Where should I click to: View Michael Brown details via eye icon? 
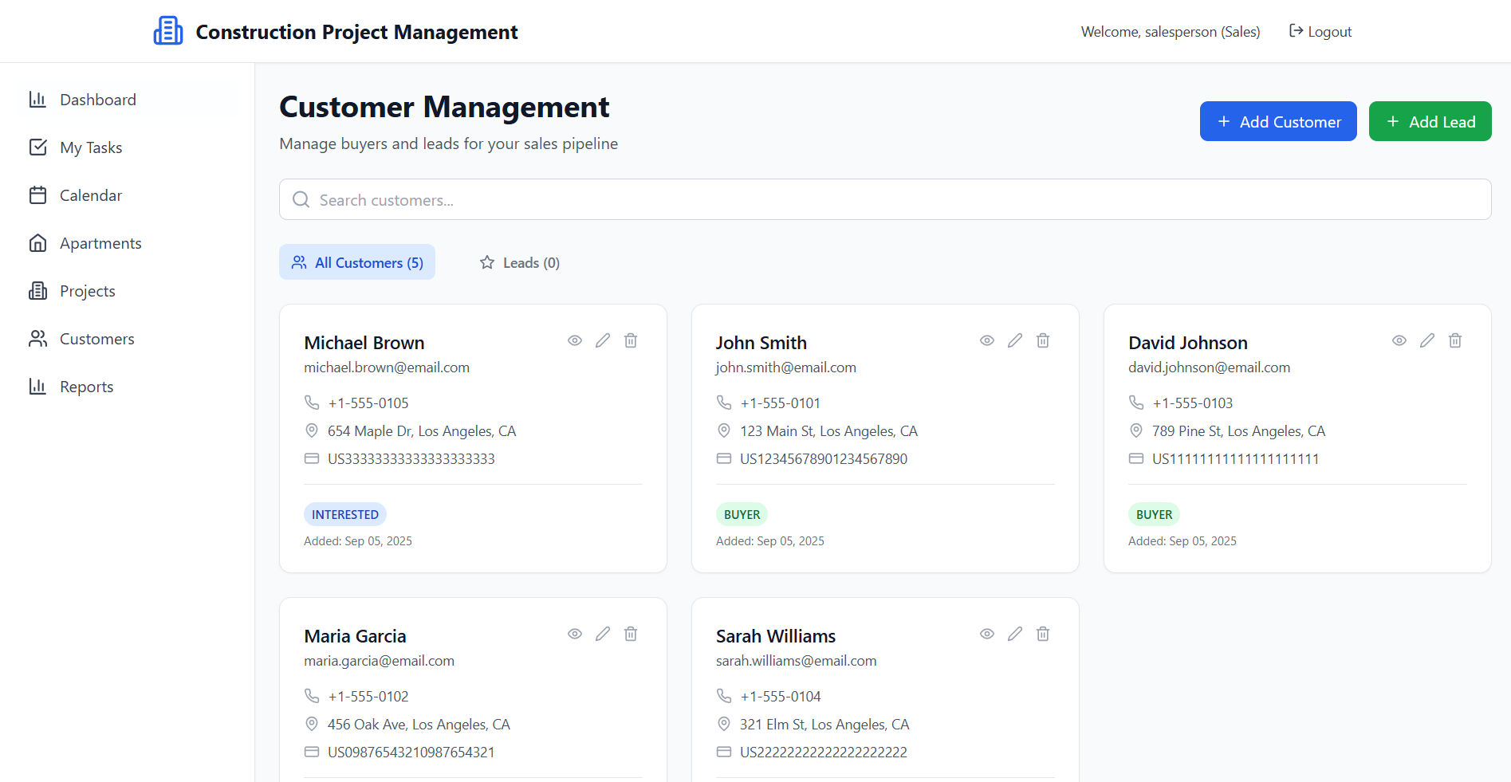coord(575,340)
